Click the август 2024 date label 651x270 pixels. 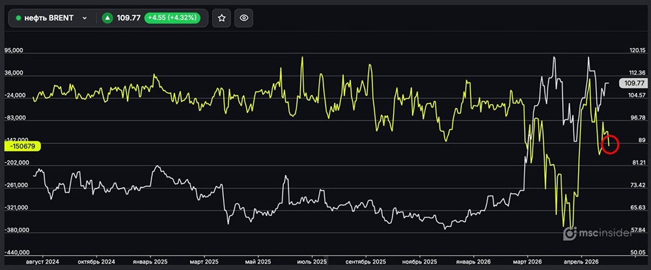[43, 262]
